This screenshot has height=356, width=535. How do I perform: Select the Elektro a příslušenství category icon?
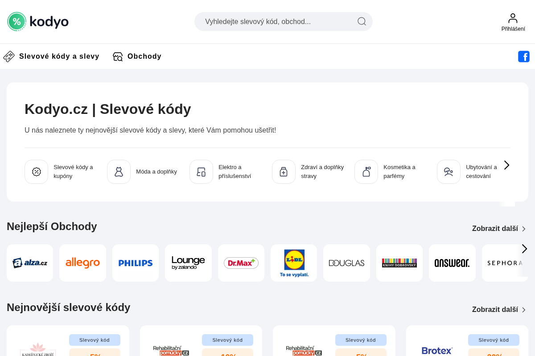pos(201,172)
